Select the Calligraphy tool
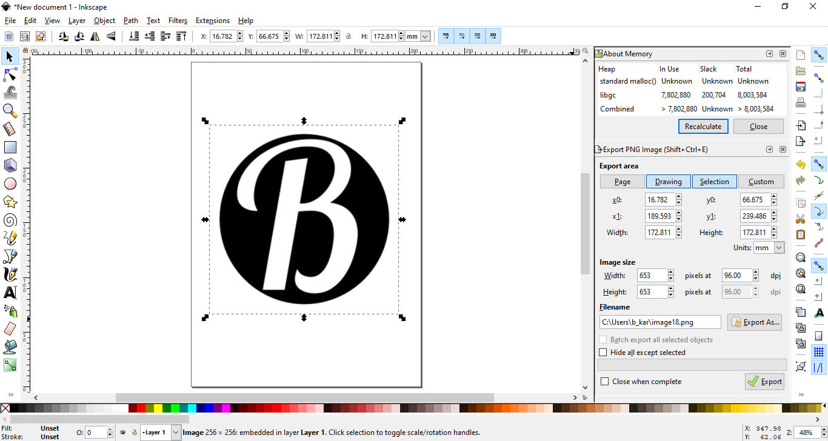 click(x=10, y=274)
